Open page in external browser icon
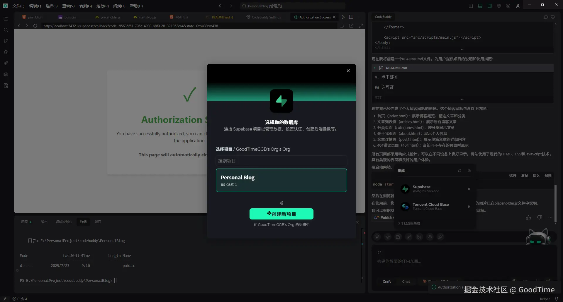 (351, 26)
